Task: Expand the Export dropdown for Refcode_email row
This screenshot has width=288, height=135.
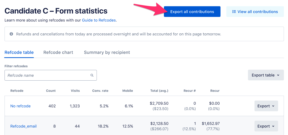Action: pos(266,126)
